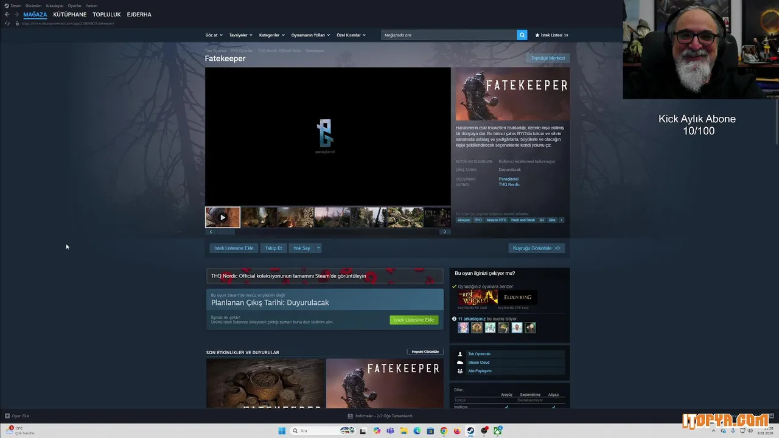Image resolution: width=779 pixels, height=438 pixels.
Task: Open the KÜTÜPHANE tab
Action: click(70, 14)
